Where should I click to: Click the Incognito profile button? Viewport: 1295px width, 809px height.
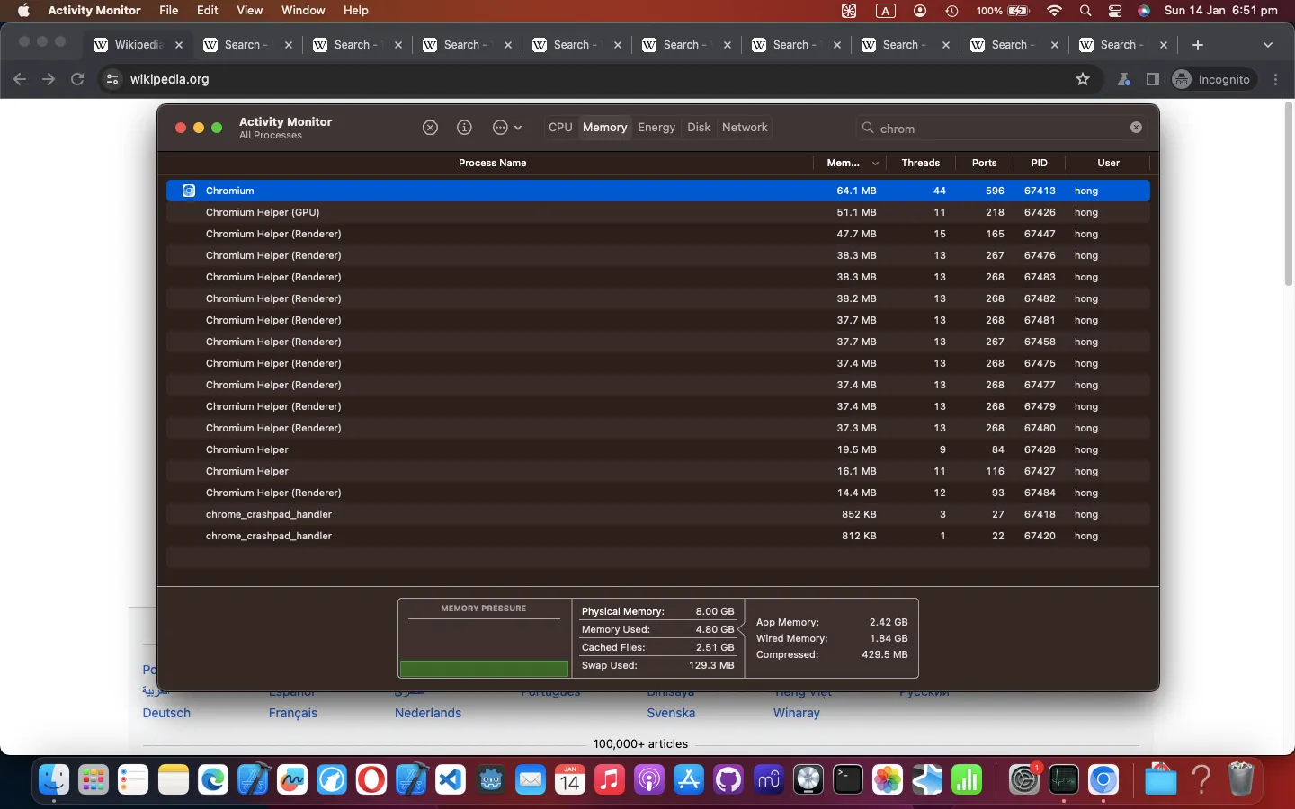pos(1213,79)
